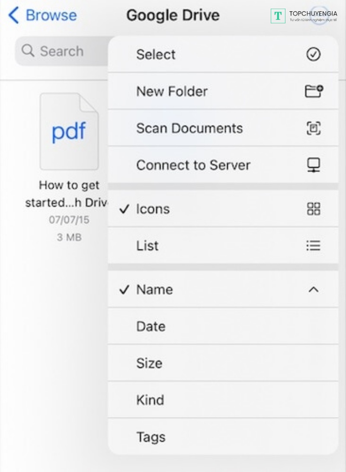
Task: Sort files by Date
Action: [x=151, y=326]
